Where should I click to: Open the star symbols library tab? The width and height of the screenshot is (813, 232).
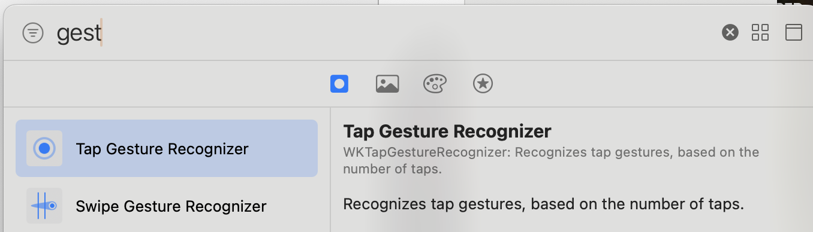483,84
